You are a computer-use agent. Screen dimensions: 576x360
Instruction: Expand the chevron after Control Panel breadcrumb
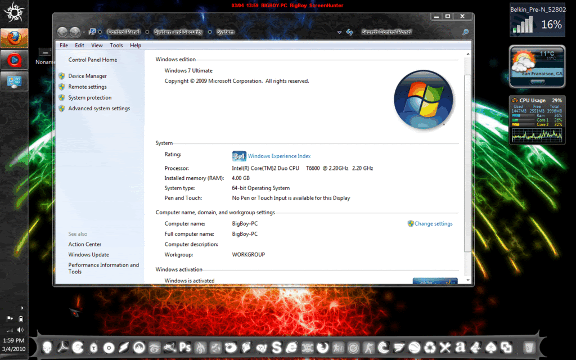pos(147,32)
